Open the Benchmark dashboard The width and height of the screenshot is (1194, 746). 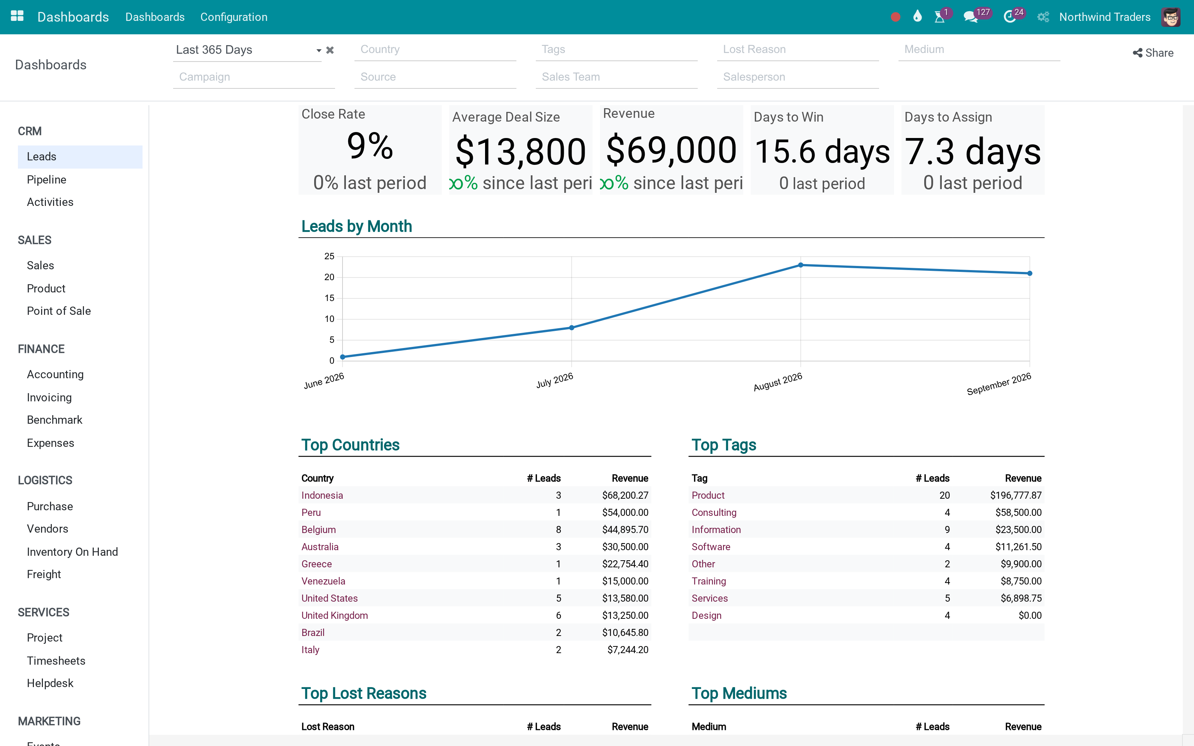[x=80, y=420]
